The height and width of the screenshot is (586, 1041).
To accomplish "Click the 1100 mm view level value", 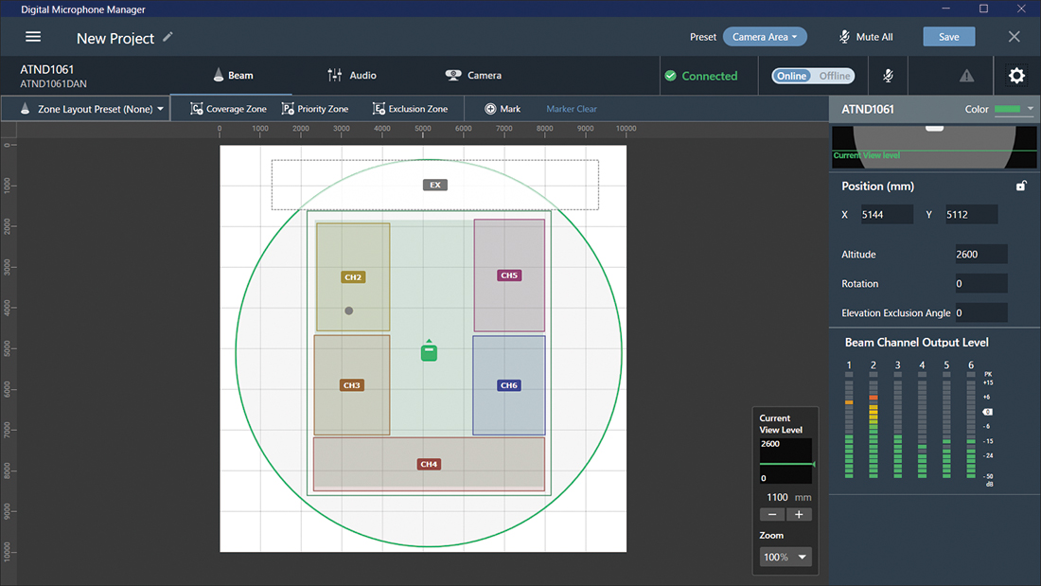I will tap(777, 497).
